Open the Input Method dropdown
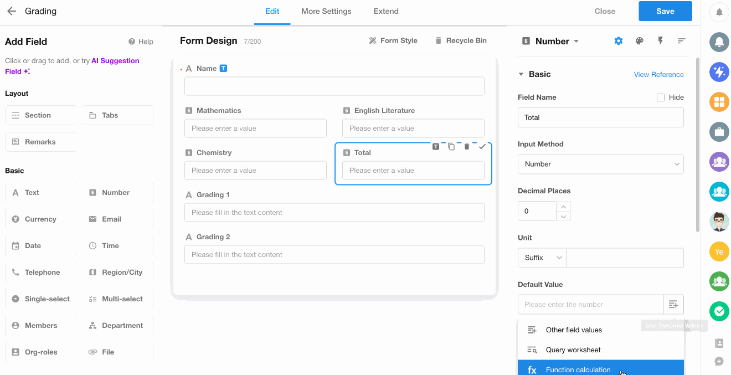 [x=600, y=164]
